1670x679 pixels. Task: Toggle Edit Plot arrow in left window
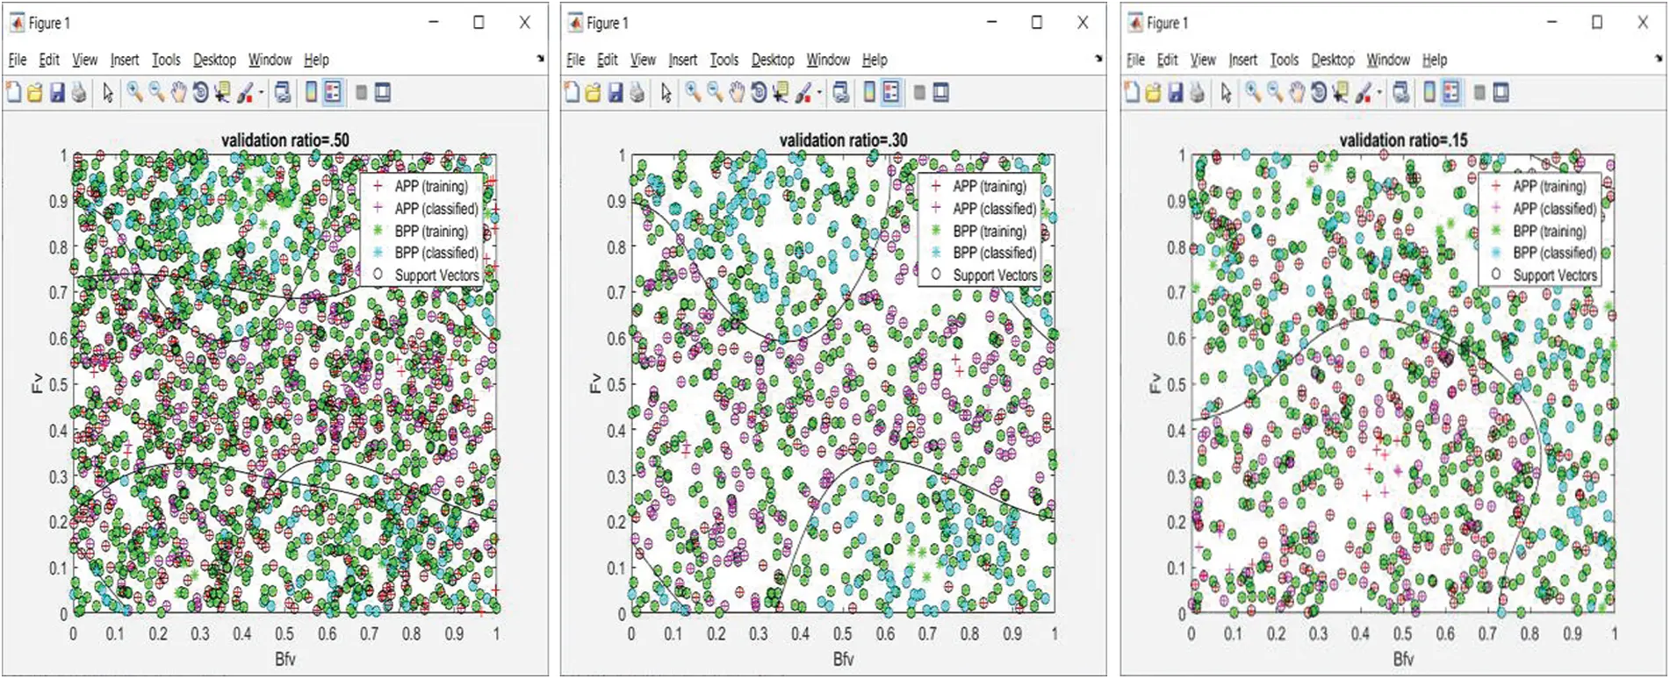tap(108, 92)
